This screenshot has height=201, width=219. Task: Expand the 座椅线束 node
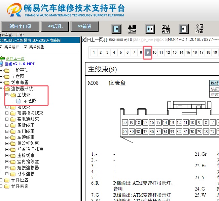pyautogui.click(x=7, y=155)
